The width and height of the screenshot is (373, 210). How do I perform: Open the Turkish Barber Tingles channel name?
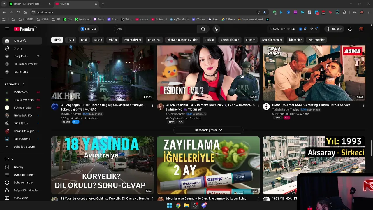(x=285, y=110)
